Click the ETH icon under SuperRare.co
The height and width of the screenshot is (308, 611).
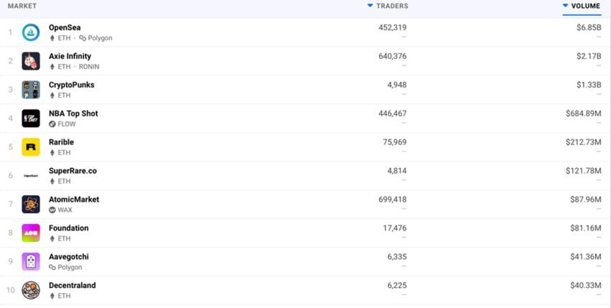coord(52,181)
